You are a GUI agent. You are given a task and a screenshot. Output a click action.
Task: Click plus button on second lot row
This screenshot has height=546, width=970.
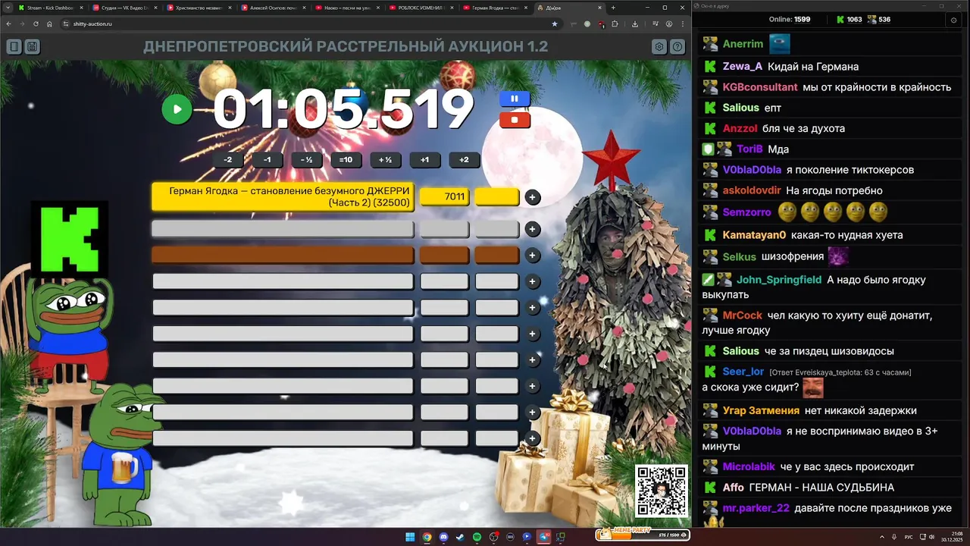(x=533, y=229)
